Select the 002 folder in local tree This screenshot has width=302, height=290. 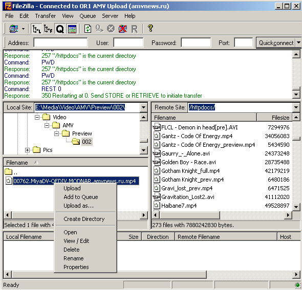click(x=87, y=142)
